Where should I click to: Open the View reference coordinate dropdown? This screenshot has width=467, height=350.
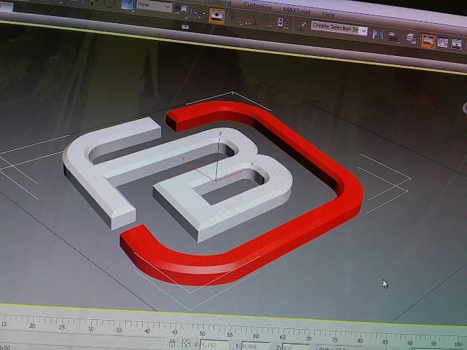(153, 6)
